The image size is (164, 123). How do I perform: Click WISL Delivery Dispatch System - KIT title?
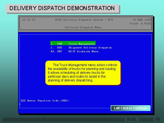(x=84, y=20)
